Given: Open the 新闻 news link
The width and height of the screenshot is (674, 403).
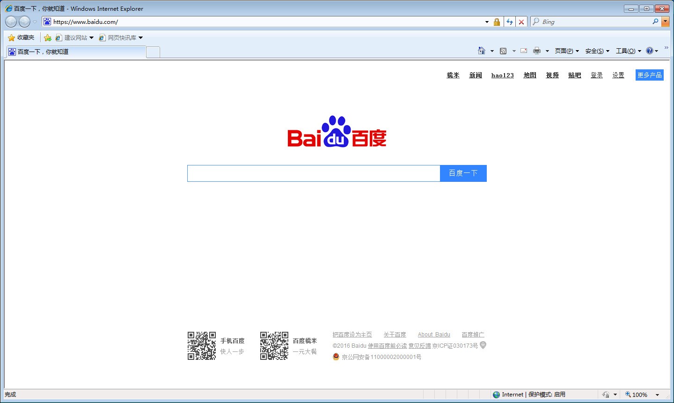Looking at the screenshot, I should pyautogui.click(x=476, y=75).
